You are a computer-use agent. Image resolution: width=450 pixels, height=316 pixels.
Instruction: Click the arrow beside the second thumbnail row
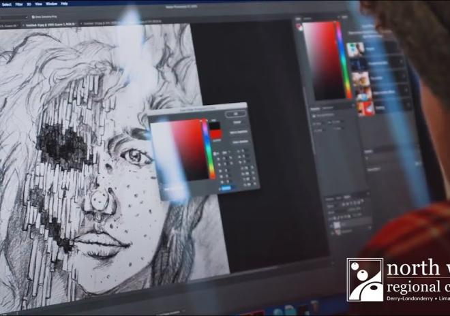click(x=401, y=62)
